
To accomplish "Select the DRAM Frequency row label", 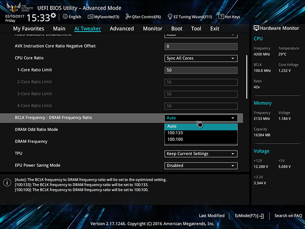I will tap(31, 141).
